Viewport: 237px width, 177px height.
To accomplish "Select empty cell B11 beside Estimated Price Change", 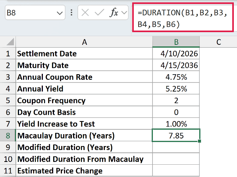I will pyautogui.click(x=176, y=171).
